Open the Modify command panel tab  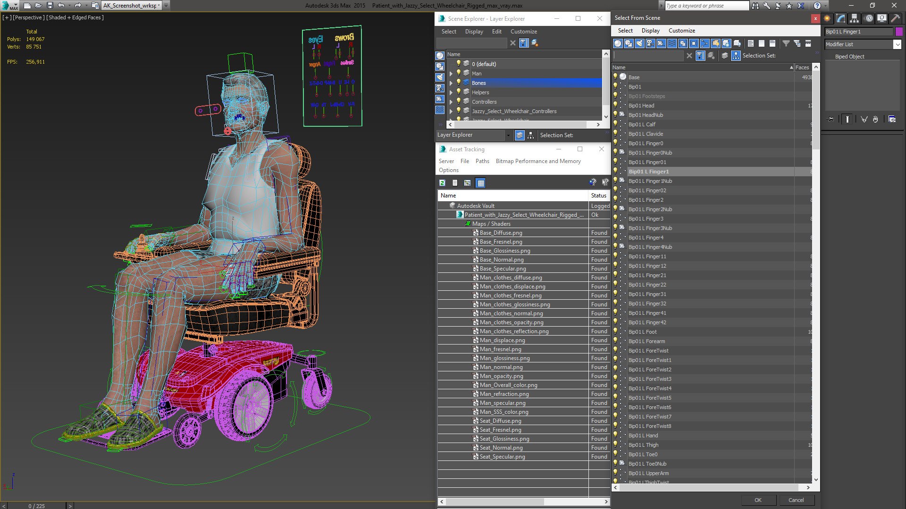(841, 18)
